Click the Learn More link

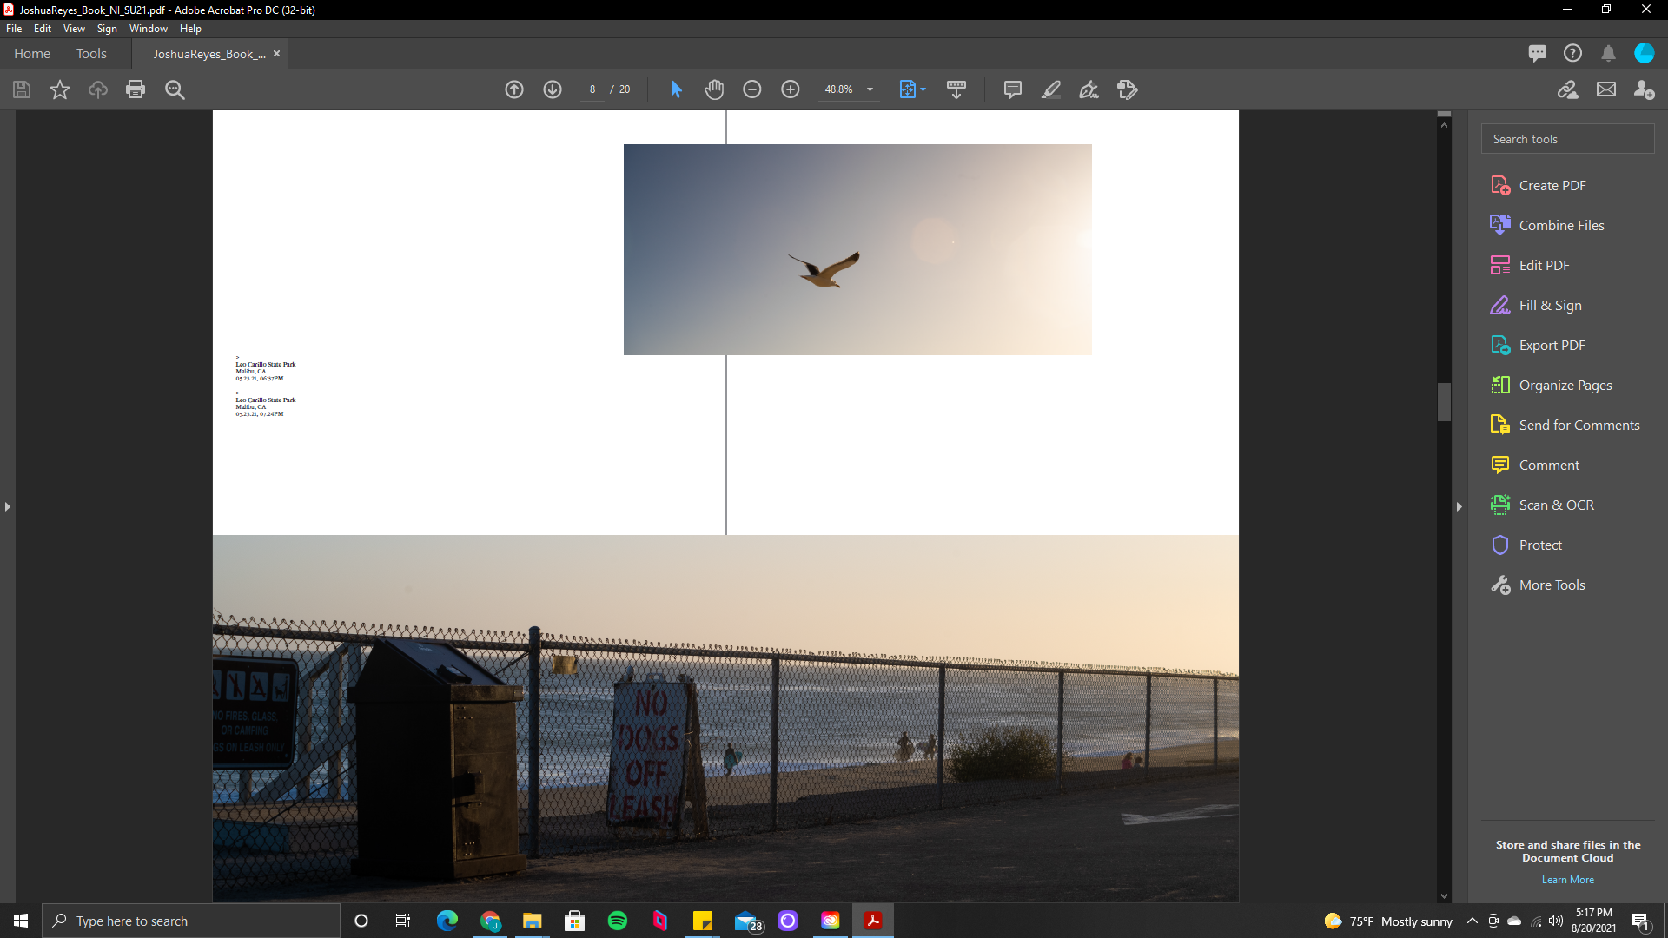(1567, 880)
